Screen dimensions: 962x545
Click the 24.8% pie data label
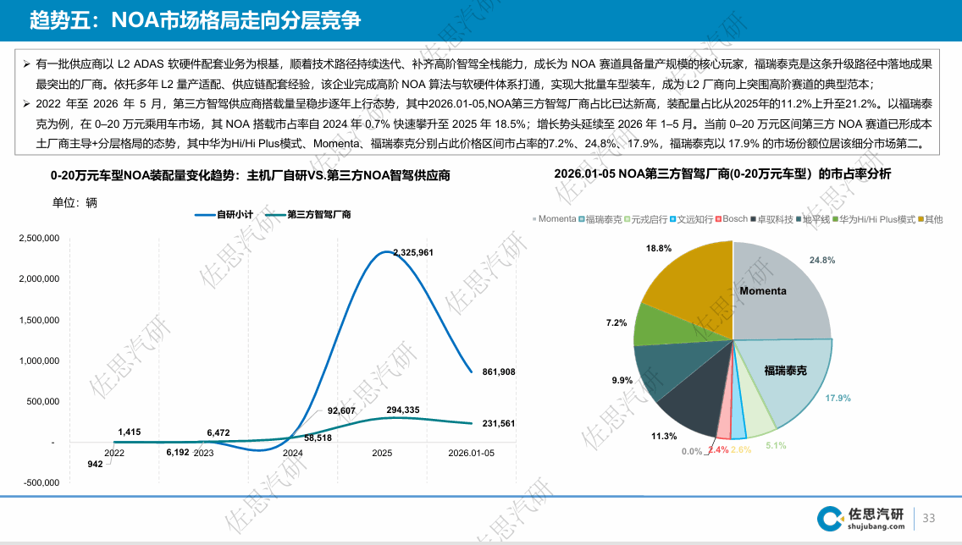pos(822,261)
